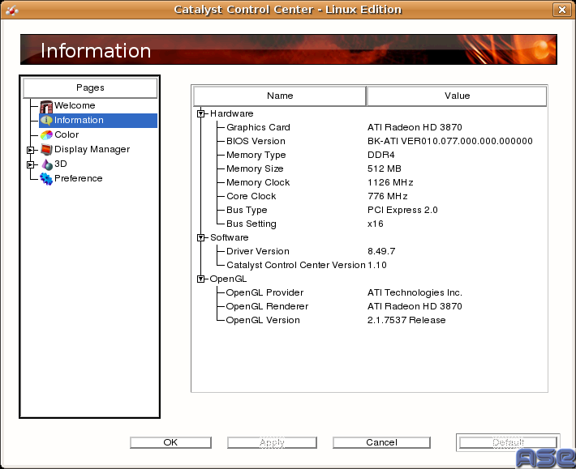Screen dimensions: 576x469
Task: Click the 8.49.7 driver version value
Action: (x=381, y=252)
